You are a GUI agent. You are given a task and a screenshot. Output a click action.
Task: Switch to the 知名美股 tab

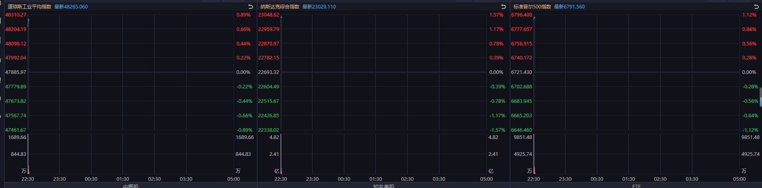(x=383, y=186)
